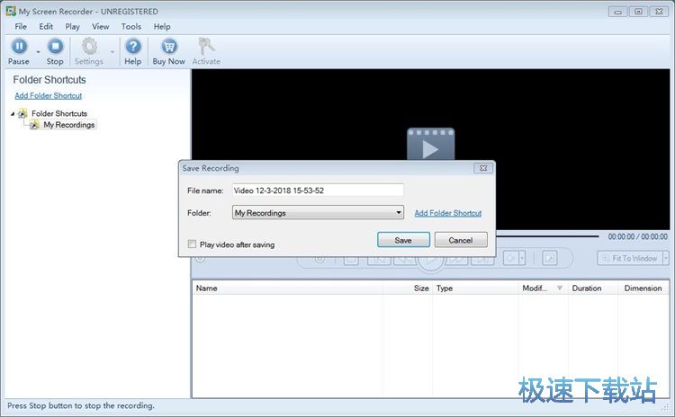Screen dimensions: 675x417
Task: Click the Cancel button in dialog
Action: point(461,240)
